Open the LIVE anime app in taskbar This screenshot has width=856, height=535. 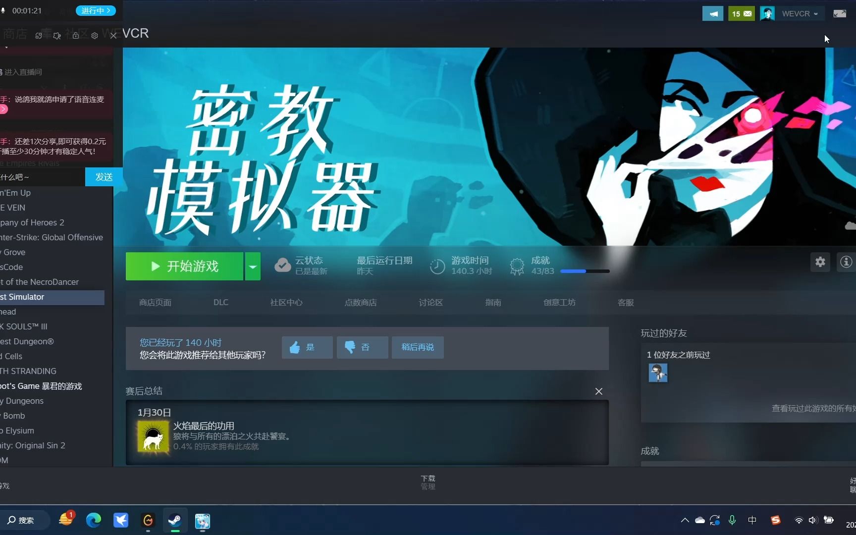pyautogui.click(x=202, y=521)
